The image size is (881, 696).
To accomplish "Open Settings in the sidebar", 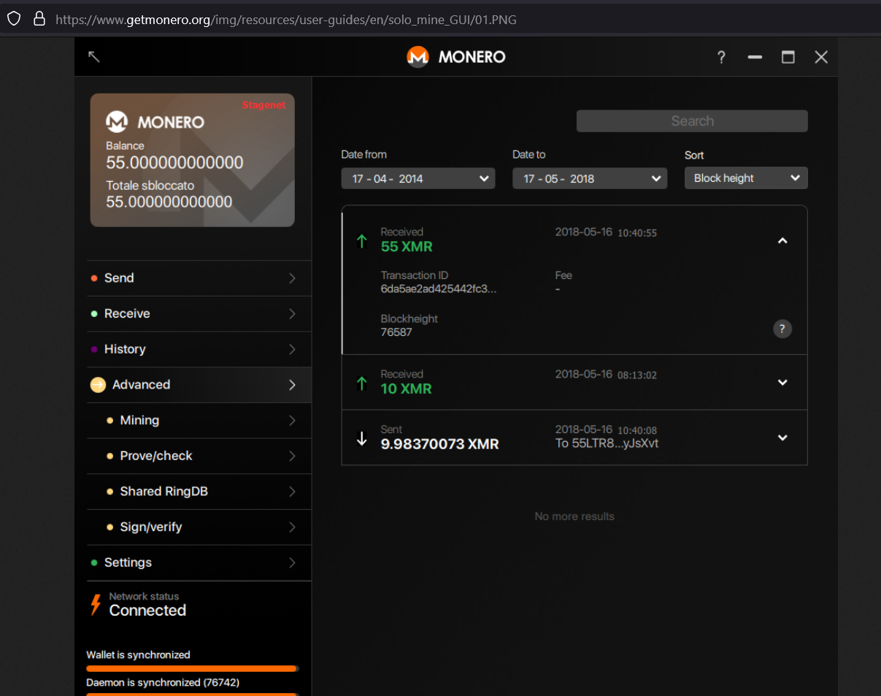I will [x=199, y=562].
